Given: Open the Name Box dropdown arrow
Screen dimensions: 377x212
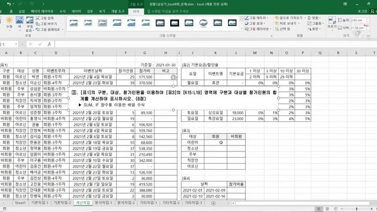Looking at the screenshot, I should point(16,44).
